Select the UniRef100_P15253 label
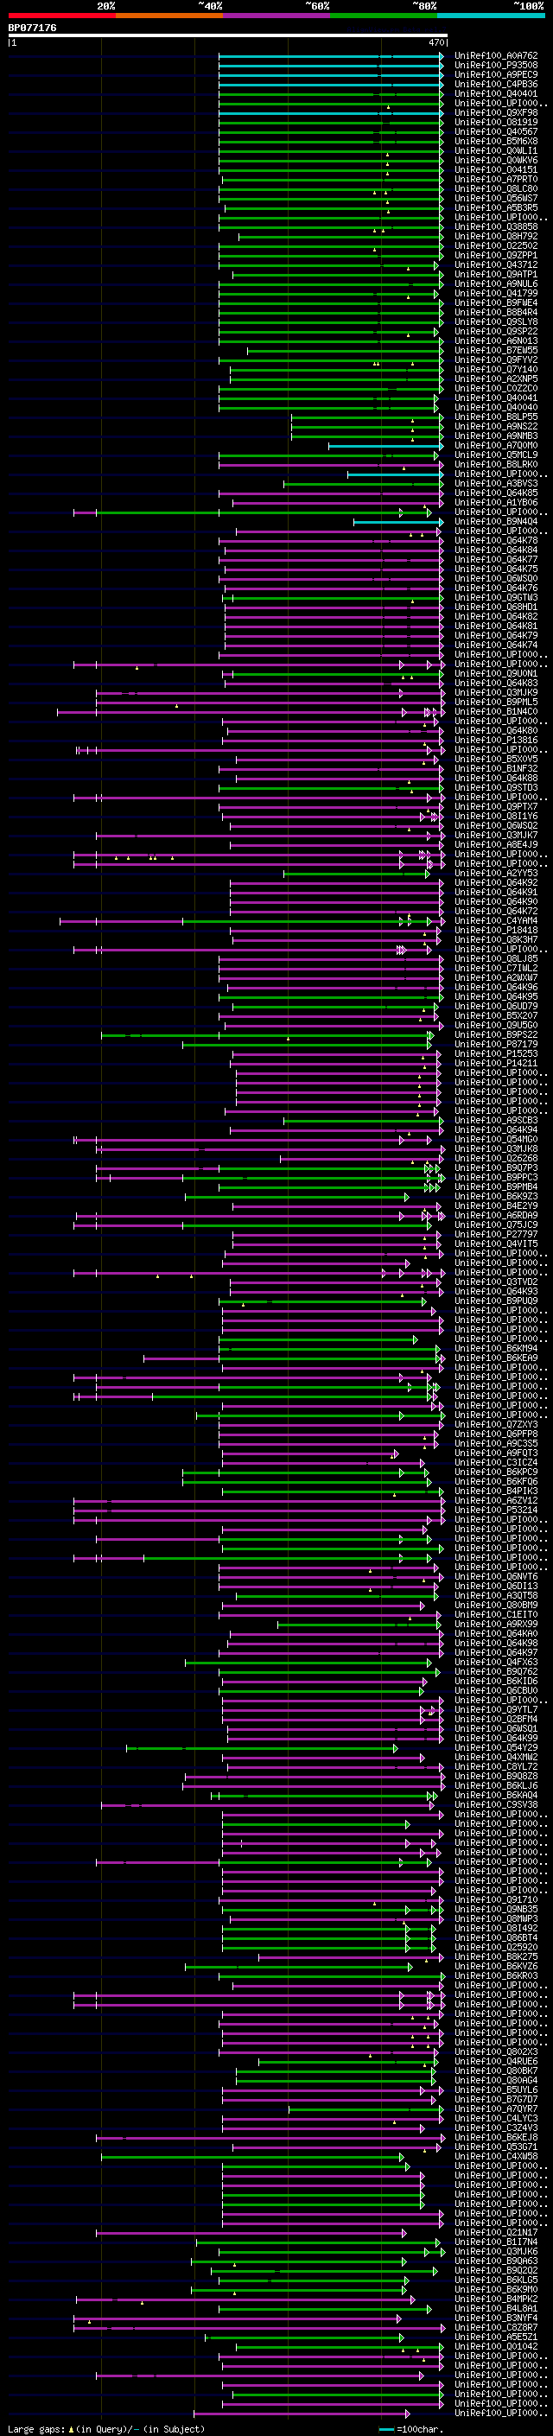Viewport: 553px width, 2436px height. [x=496, y=1053]
